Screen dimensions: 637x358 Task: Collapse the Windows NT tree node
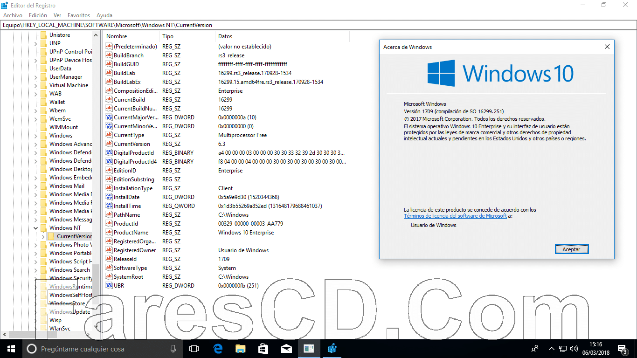click(36, 228)
